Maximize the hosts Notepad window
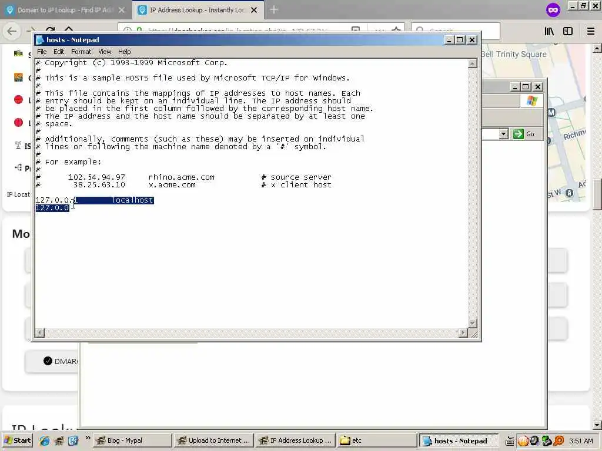Viewport: 602px width, 451px height. tap(460, 40)
